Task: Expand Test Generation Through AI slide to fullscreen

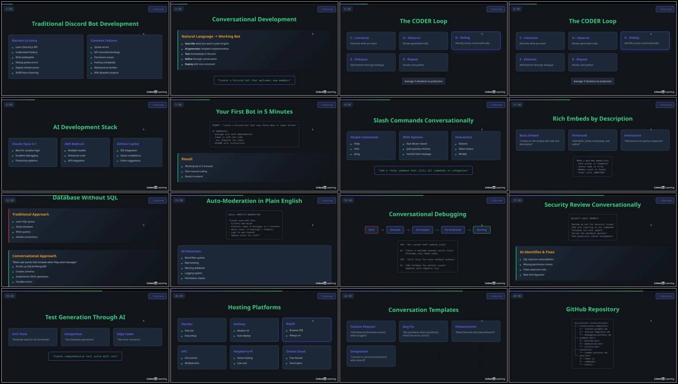Action: pos(158,296)
